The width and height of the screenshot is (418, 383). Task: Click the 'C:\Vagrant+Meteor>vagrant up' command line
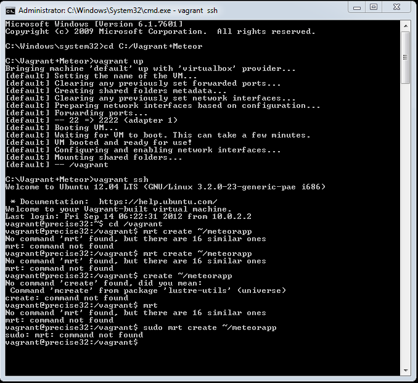75,61
